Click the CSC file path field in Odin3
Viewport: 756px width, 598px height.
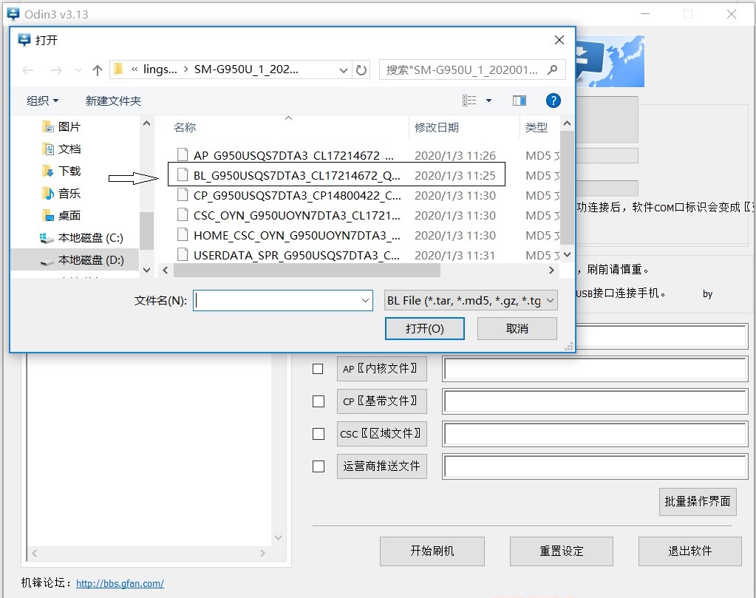tap(595, 434)
